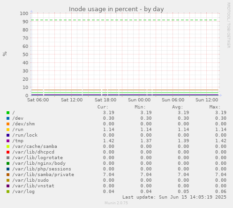233x208 pixels.
Task: Click the brown swatch for /var/lib/samba/private
Action: pos(8,175)
